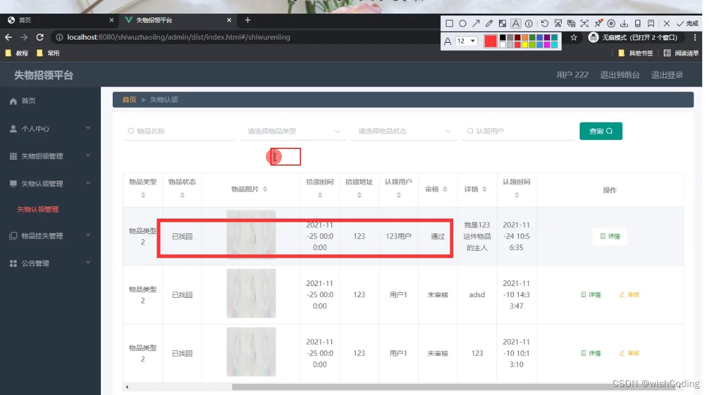Collapse the 失物认领管理 sidebar menu
The image size is (709, 395).
tap(50, 183)
